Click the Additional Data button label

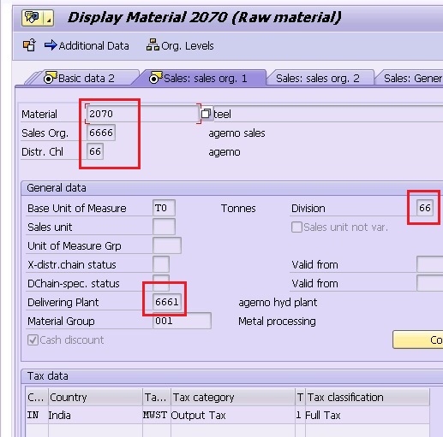point(93,46)
